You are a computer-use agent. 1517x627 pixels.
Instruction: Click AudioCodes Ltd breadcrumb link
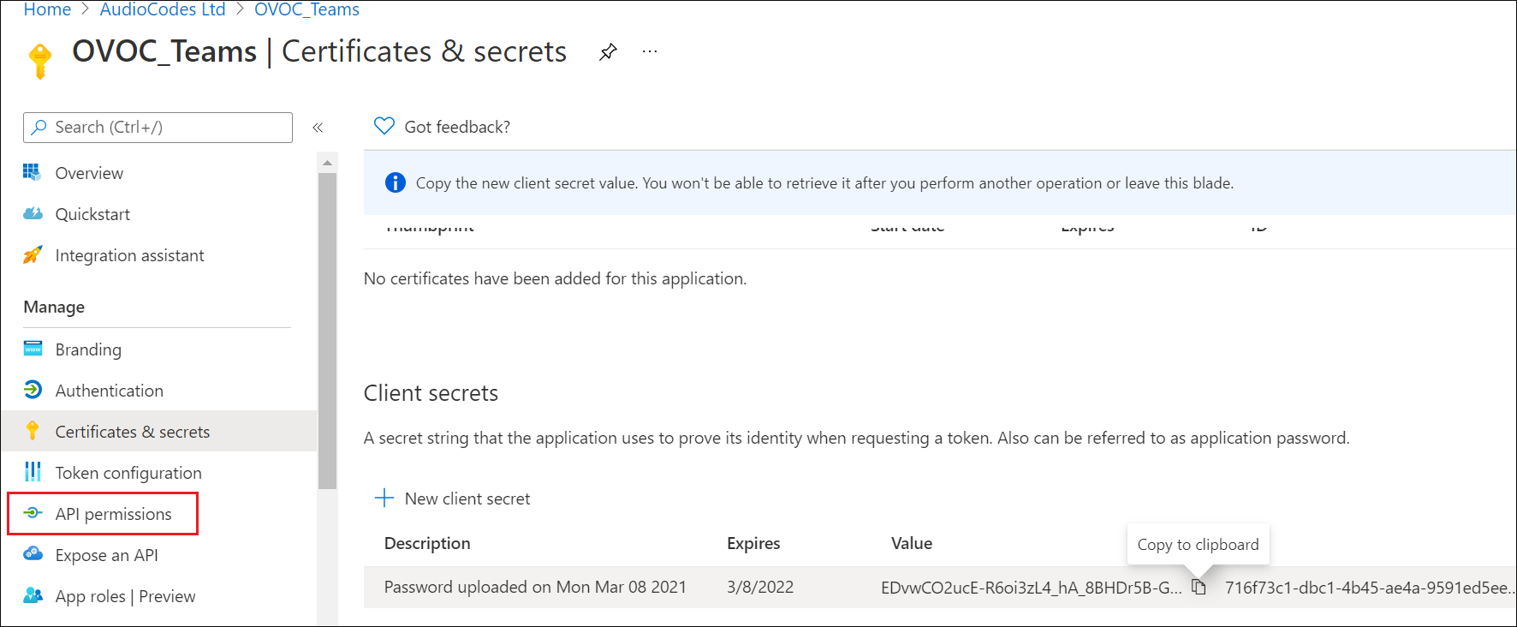tap(163, 9)
